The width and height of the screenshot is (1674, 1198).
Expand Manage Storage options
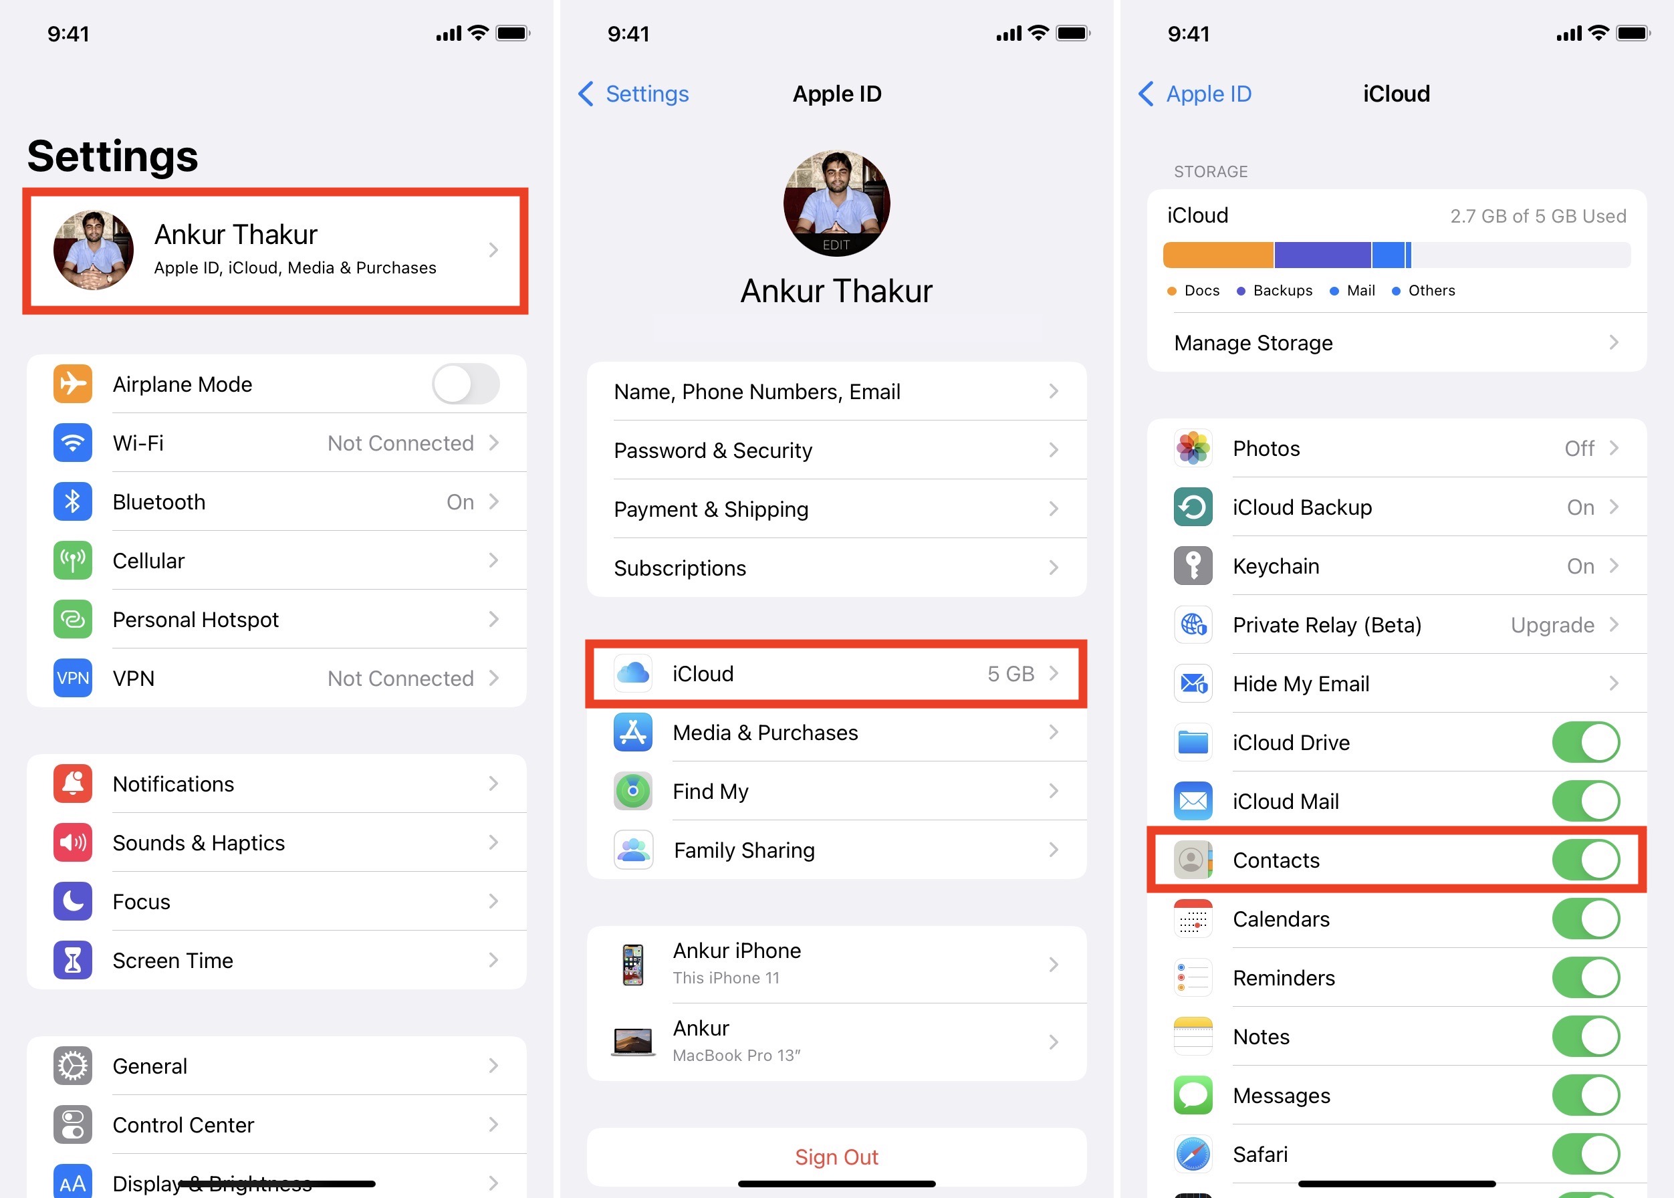pos(1390,342)
